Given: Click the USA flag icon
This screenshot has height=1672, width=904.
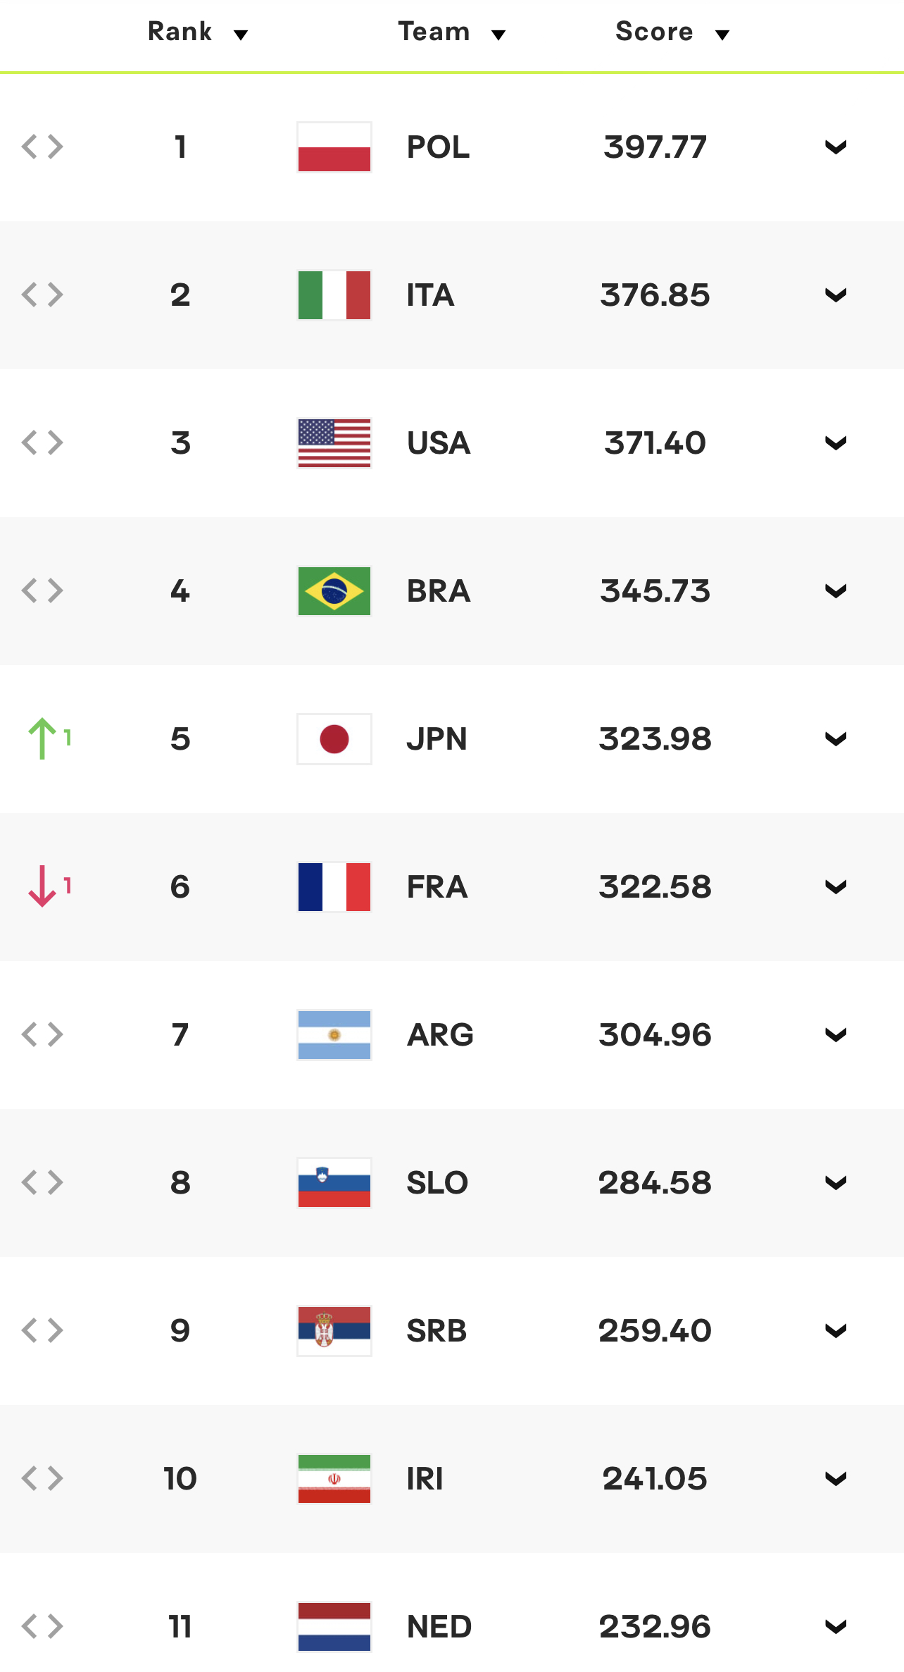Looking at the screenshot, I should [x=334, y=443].
